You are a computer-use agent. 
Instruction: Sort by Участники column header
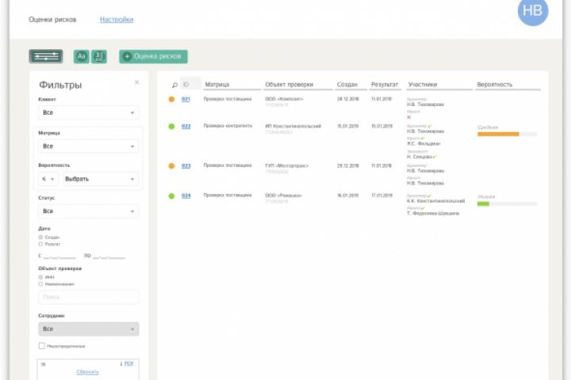coord(423,85)
